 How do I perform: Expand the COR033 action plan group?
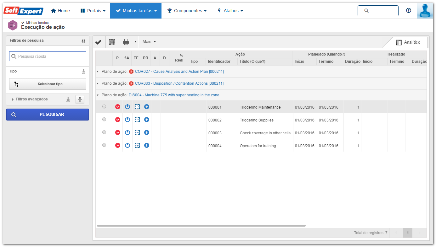(98, 83)
